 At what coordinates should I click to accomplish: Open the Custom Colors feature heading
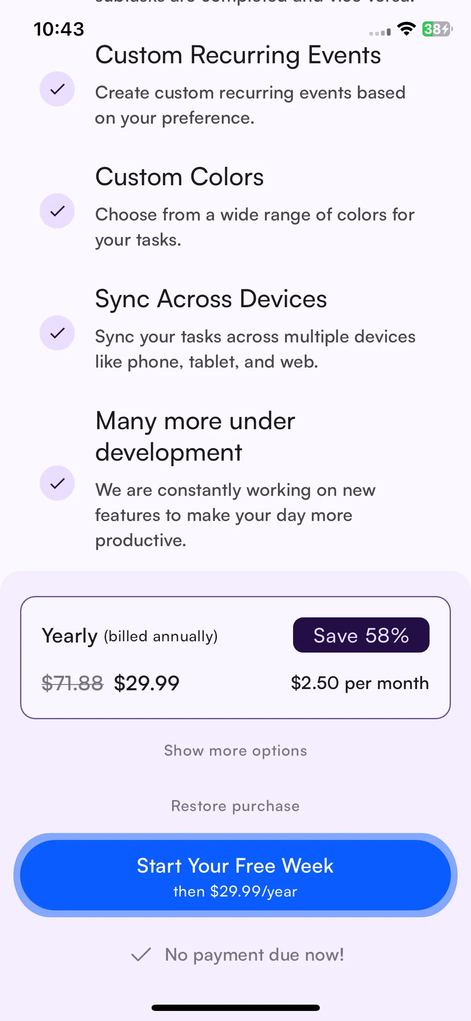pos(180,177)
